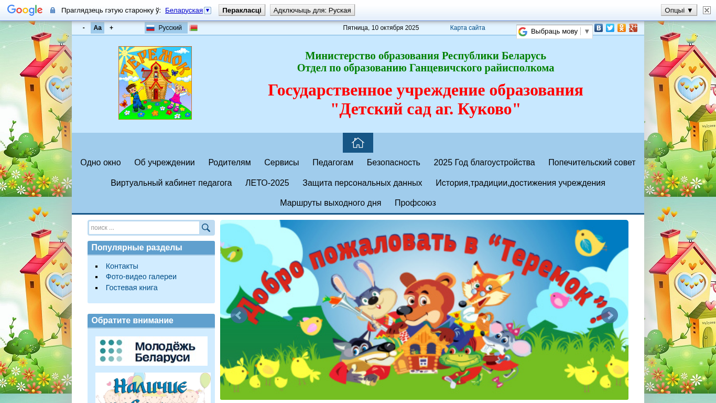
Task: Click the Добро пожаловать в Теремок slide
Action: click(x=424, y=310)
